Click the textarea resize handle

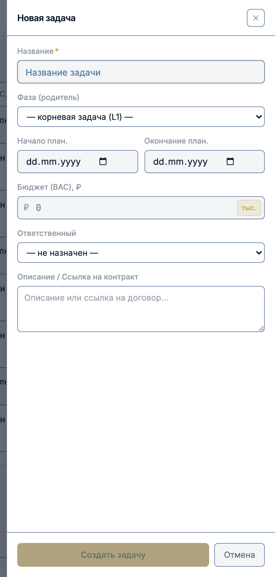point(261,328)
